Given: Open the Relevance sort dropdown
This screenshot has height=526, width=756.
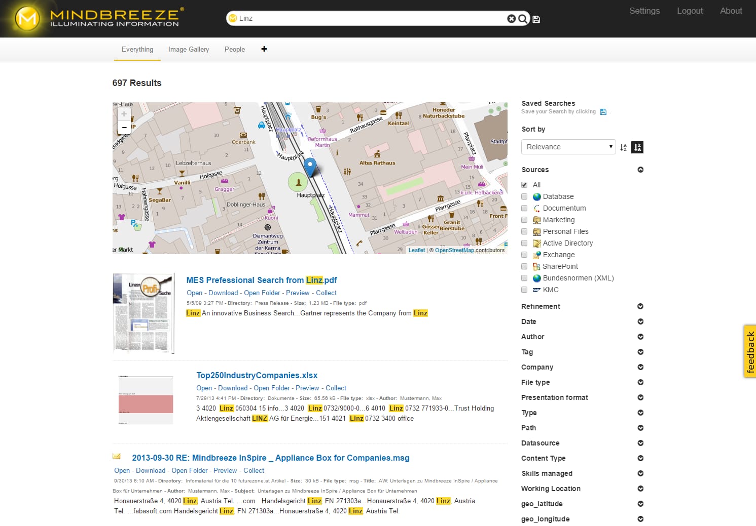Looking at the screenshot, I should (x=568, y=147).
